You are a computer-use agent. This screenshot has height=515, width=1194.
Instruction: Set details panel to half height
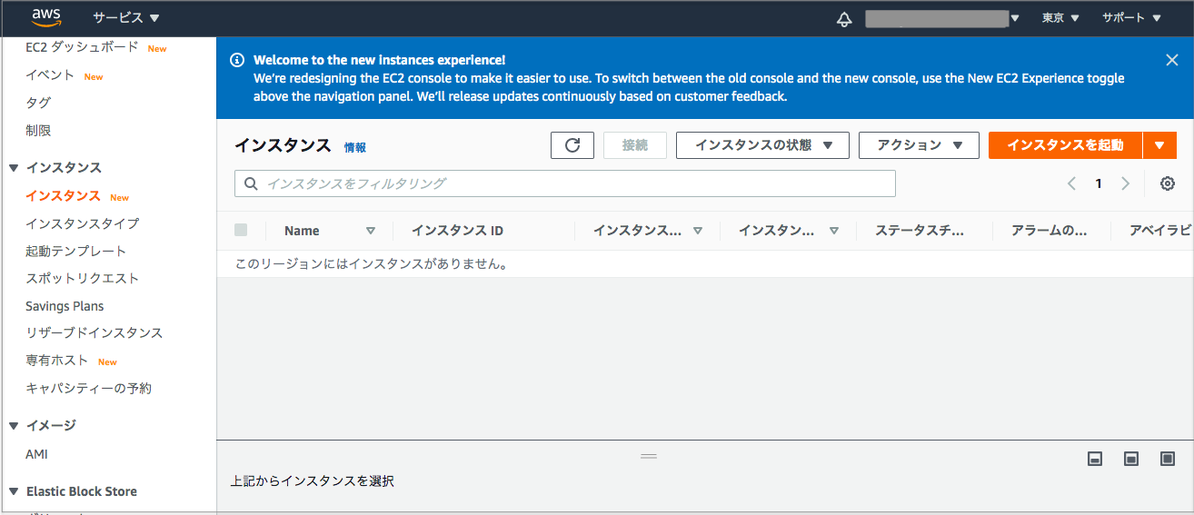coord(1131,459)
